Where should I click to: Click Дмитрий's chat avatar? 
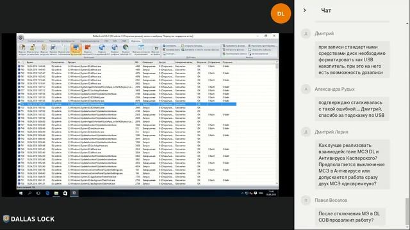point(306,34)
